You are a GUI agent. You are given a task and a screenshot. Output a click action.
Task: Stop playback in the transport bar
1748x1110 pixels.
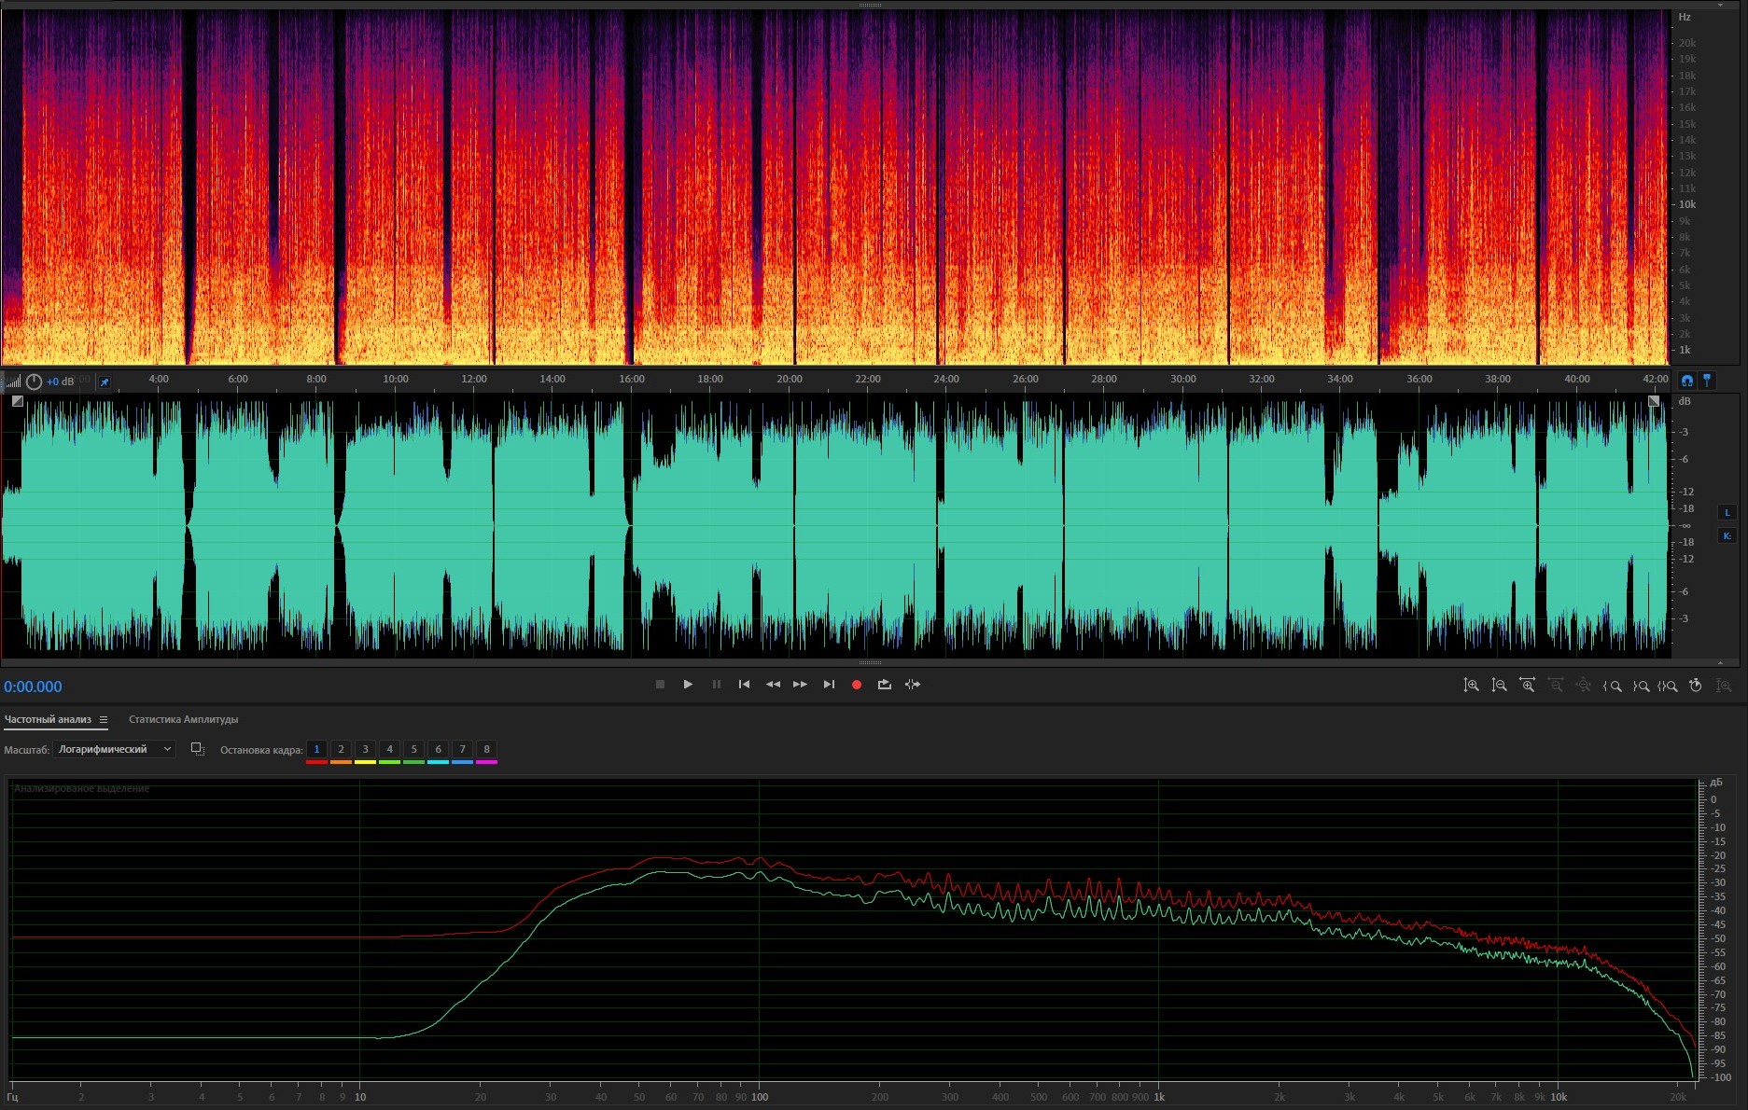[x=660, y=685]
